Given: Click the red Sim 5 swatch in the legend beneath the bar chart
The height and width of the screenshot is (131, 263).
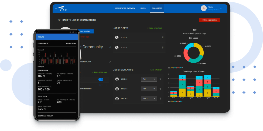Looking at the screenshot, I should (178, 101).
